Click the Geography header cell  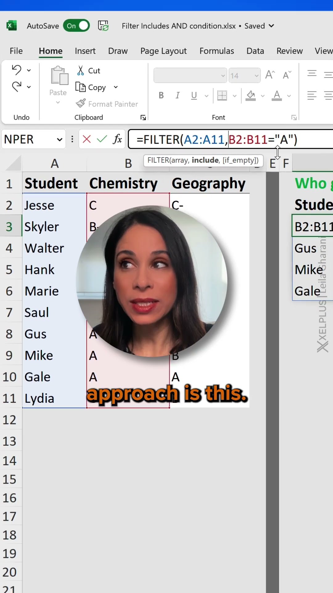click(209, 183)
